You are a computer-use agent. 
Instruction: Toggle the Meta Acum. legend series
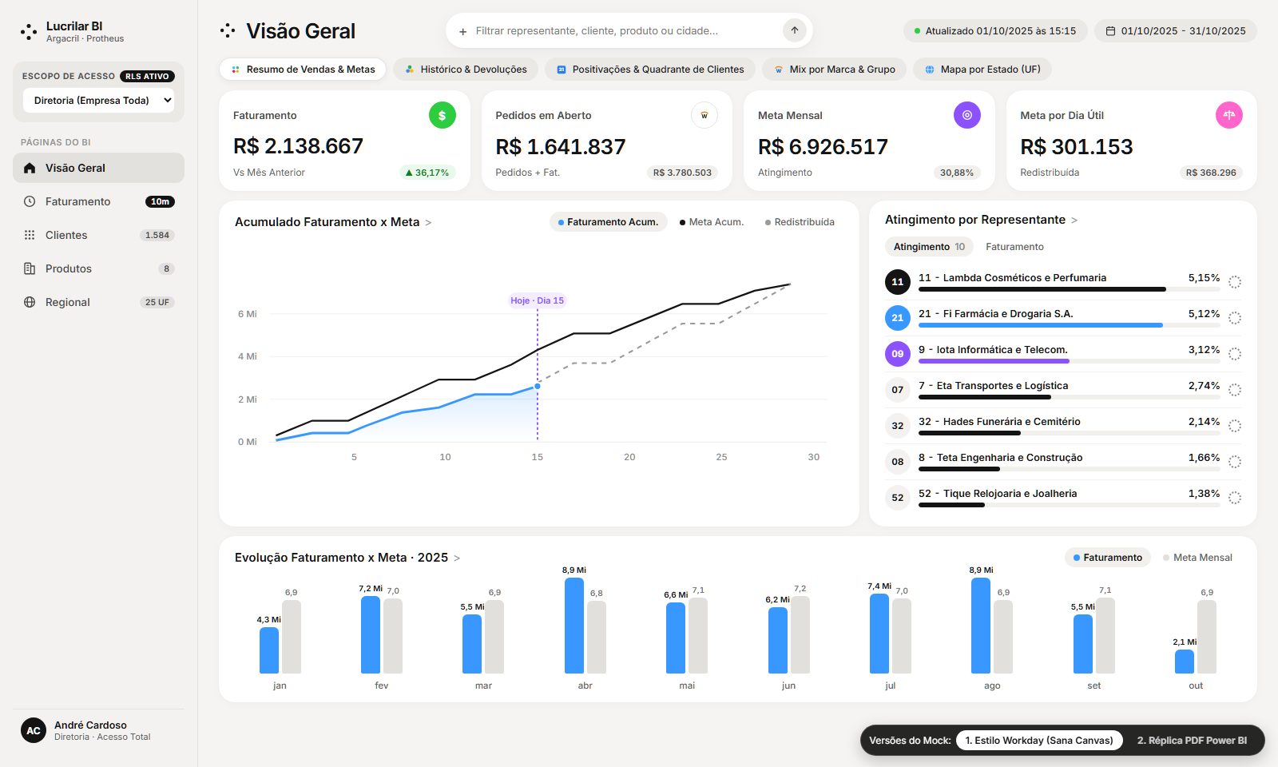tap(712, 222)
